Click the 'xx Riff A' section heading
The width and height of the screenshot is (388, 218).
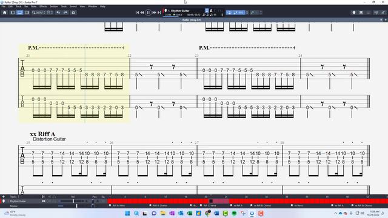pos(42,134)
